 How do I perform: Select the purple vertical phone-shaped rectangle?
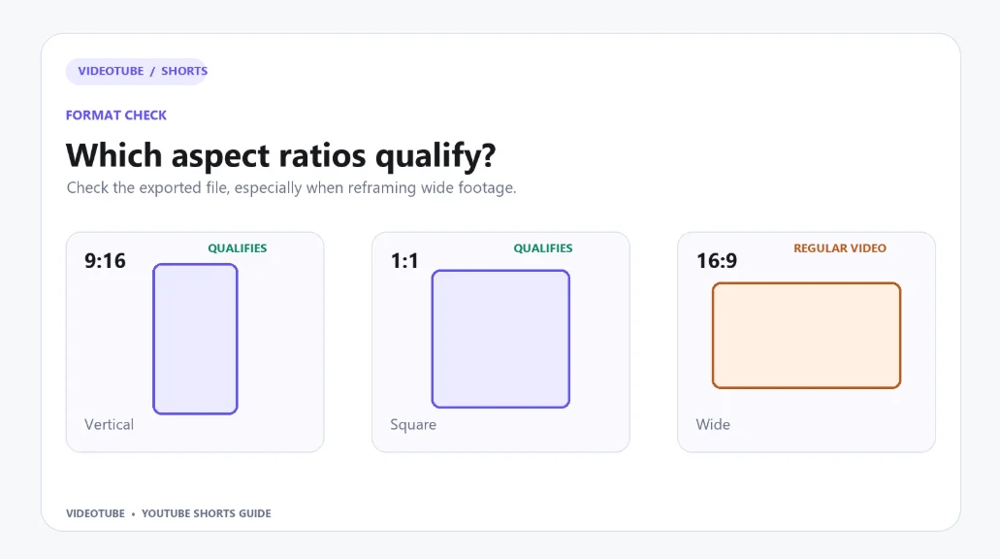point(195,339)
